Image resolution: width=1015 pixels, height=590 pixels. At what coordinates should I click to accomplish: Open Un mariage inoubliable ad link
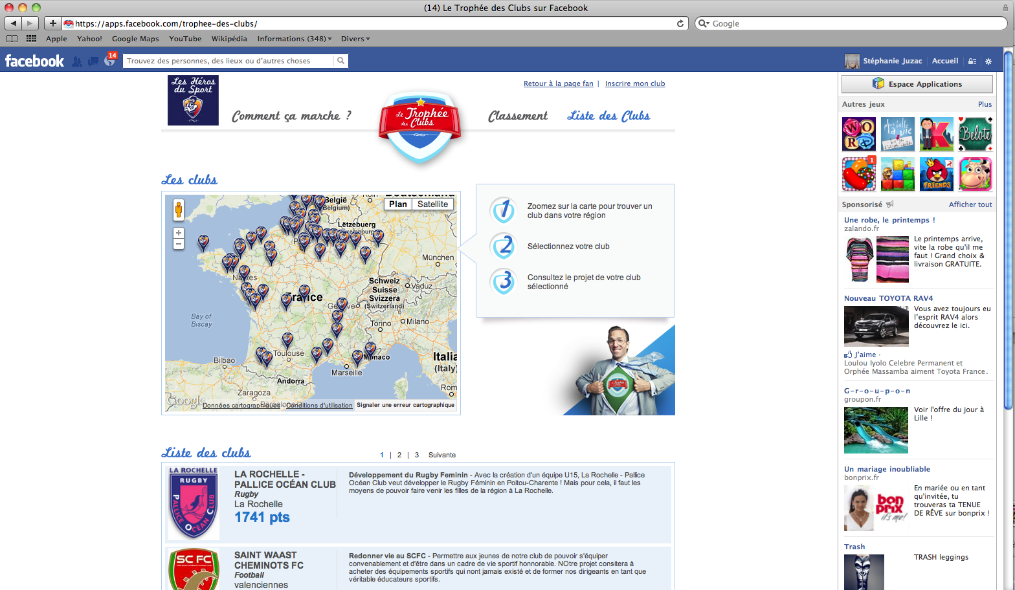887,469
